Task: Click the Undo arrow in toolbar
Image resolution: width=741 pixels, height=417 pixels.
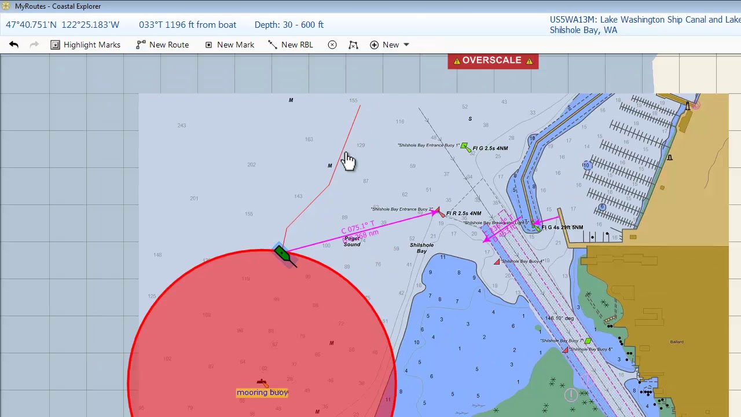Action: pyautogui.click(x=14, y=45)
